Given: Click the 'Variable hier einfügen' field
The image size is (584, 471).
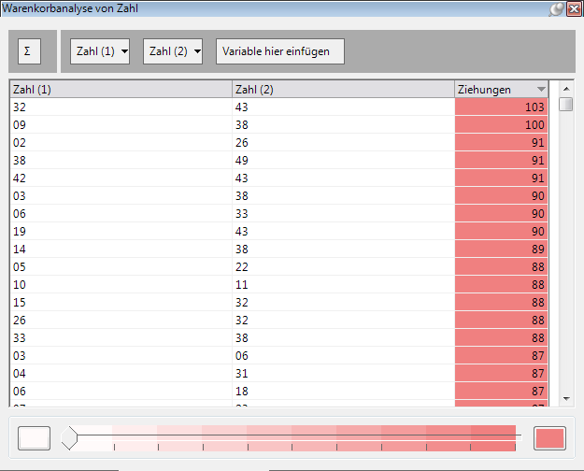Looking at the screenshot, I should (280, 51).
